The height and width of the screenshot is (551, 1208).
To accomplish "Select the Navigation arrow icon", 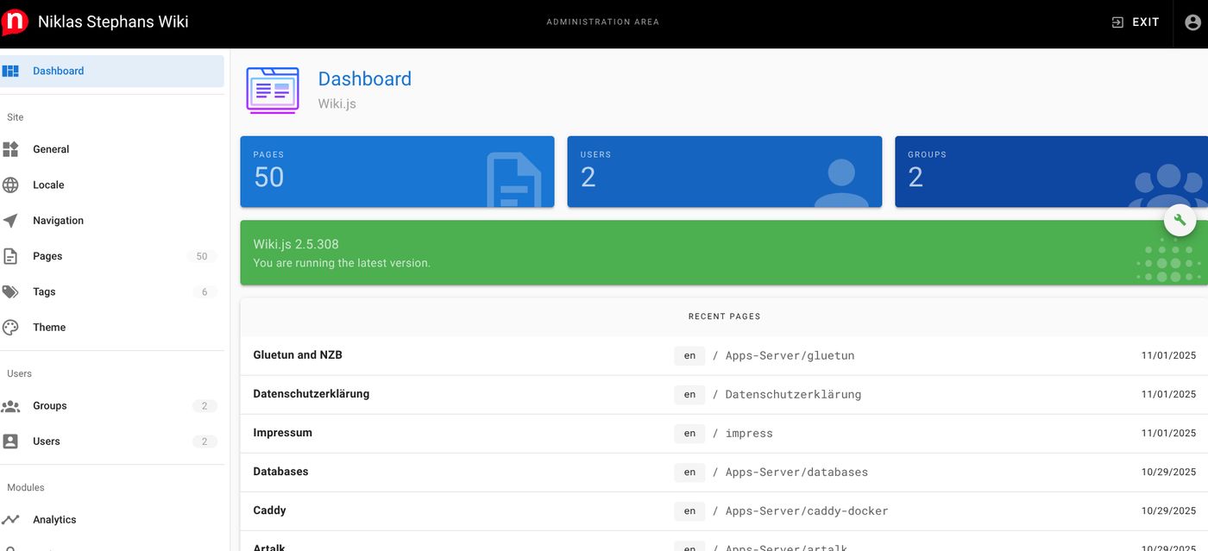I will (10, 221).
